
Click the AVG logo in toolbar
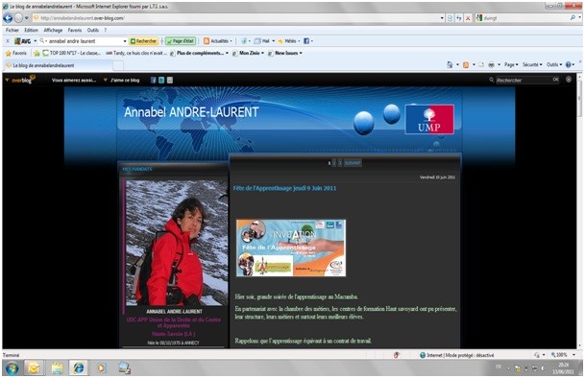pyautogui.click(x=22, y=41)
